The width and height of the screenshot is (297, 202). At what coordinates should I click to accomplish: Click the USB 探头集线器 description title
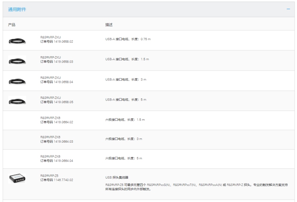[117, 177]
